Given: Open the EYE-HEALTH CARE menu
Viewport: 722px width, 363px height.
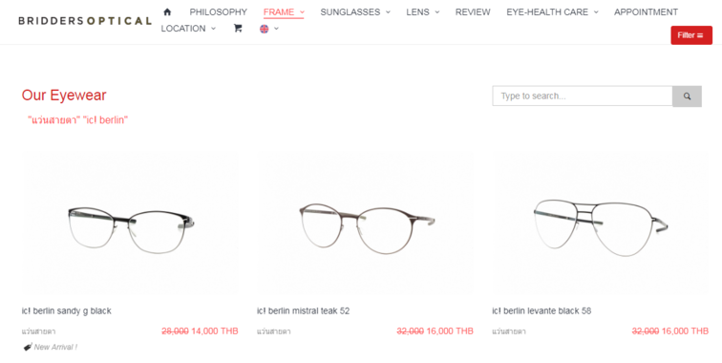Looking at the screenshot, I should (552, 12).
